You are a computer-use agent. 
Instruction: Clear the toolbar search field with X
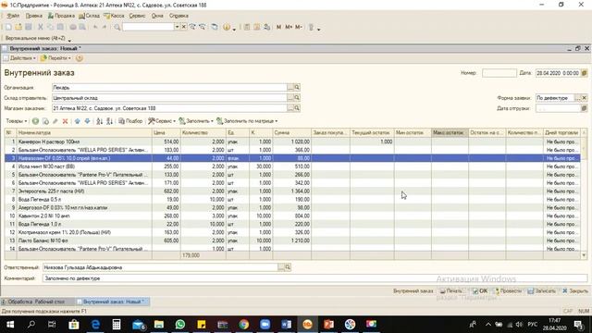183,27
